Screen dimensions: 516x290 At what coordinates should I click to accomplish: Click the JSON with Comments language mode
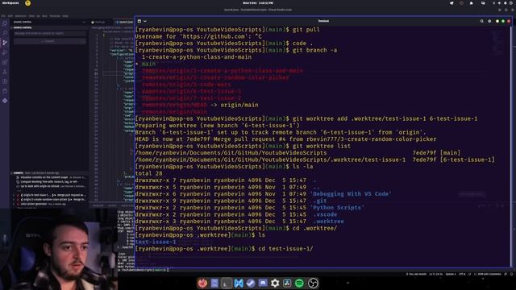pos(489,274)
